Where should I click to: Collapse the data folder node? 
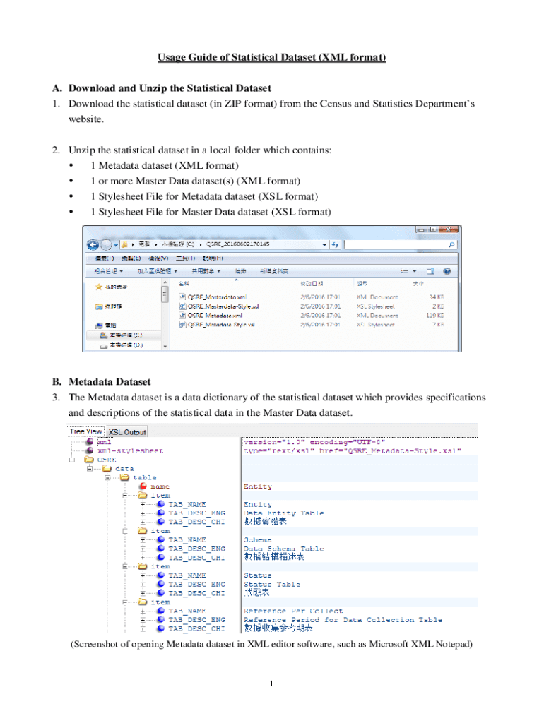click(90, 468)
